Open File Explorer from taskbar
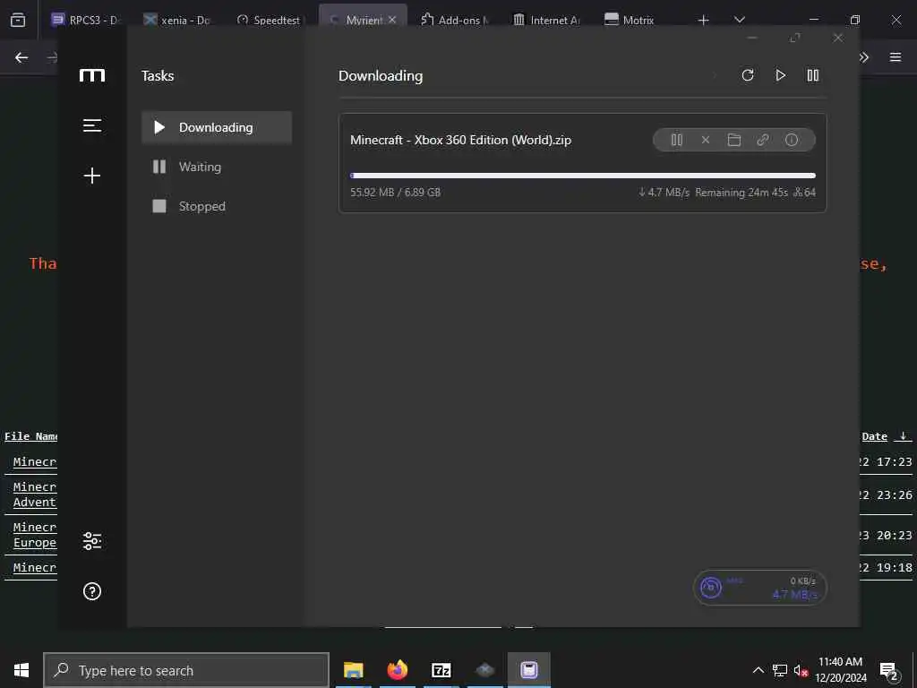The image size is (917, 688). 353,670
